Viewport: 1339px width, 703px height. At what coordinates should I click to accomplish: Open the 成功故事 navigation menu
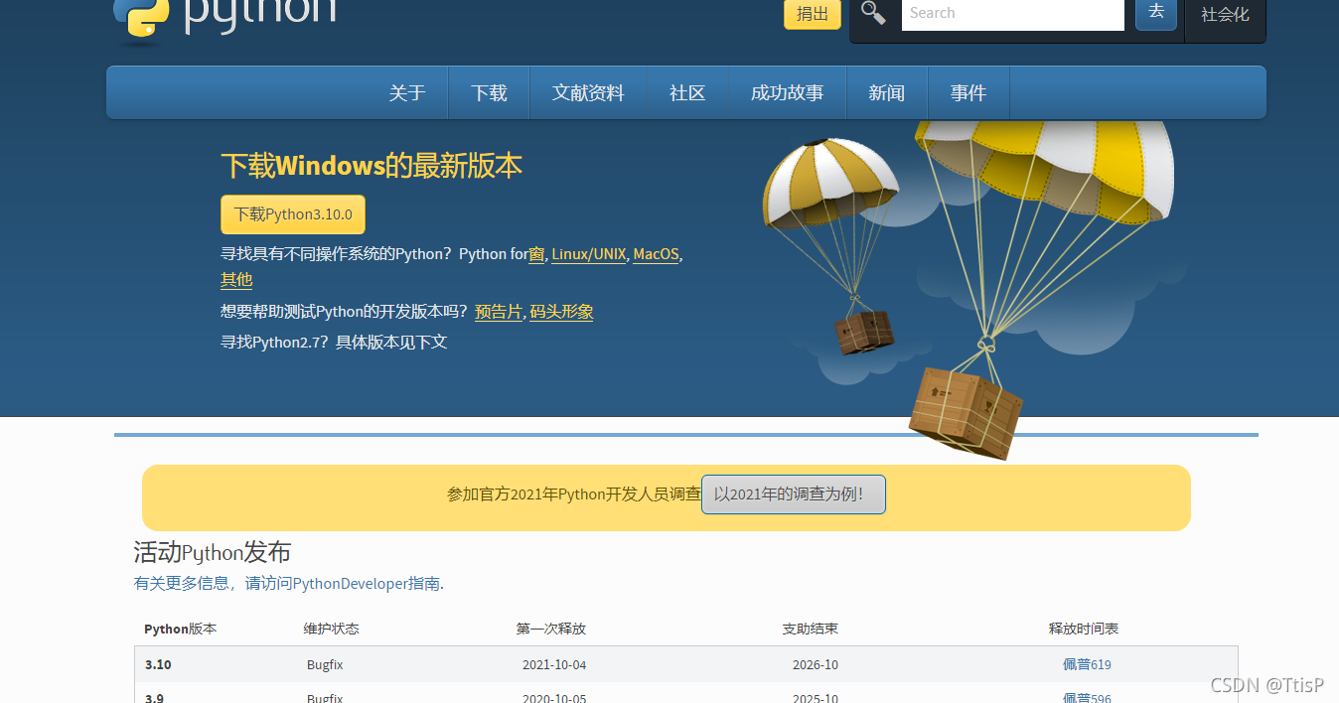787,93
